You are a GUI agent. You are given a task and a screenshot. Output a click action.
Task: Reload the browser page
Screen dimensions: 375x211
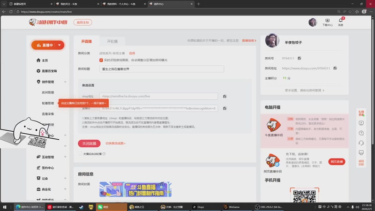click(11, 12)
